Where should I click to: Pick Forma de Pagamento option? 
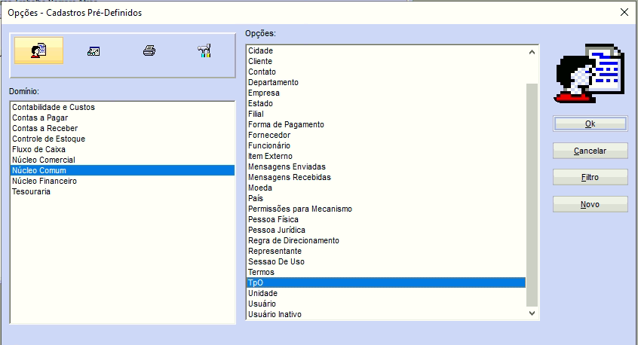pos(386,125)
